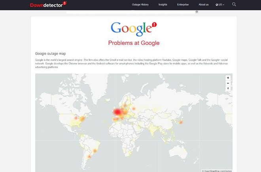Image resolution: width=261 pixels, height=172 pixels.
Task: Zoom in with the map plus button
Action: (228, 78)
